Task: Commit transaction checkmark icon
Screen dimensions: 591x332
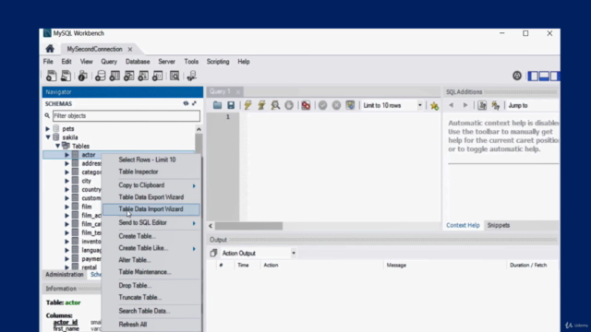Action: (x=322, y=105)
